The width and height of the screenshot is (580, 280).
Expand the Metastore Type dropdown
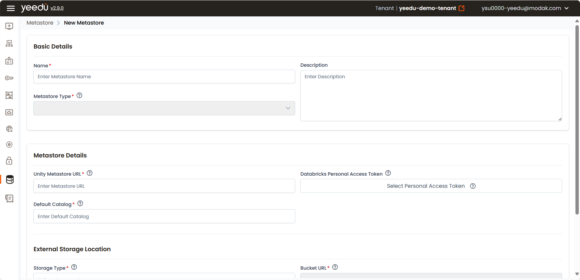click(x=164, y=108)
